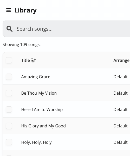Open the Amazing Grace song
Viewport: 130px width, 156px height.
(36, 77)
